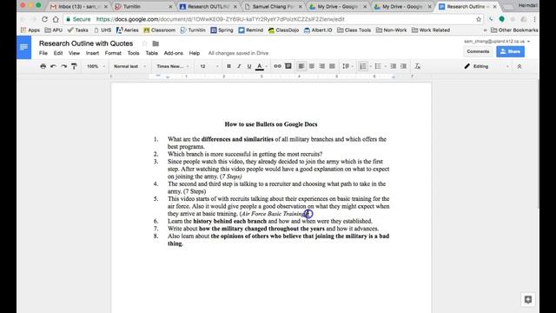This screenshot has height=313, width=556.
Task: Open the Editing mode dropdown
Action: (x=486, y=66)
